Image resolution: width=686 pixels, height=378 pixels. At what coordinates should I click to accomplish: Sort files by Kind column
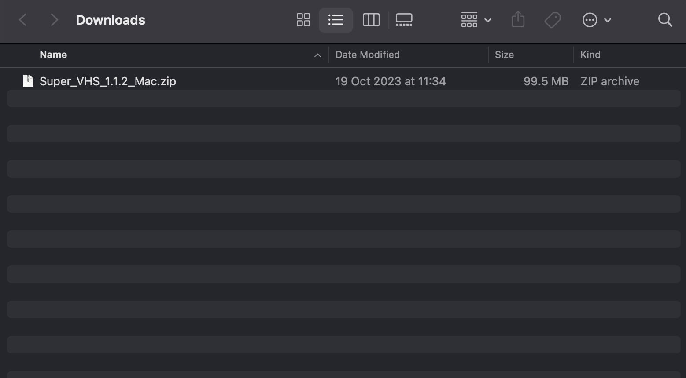point(590,55)
